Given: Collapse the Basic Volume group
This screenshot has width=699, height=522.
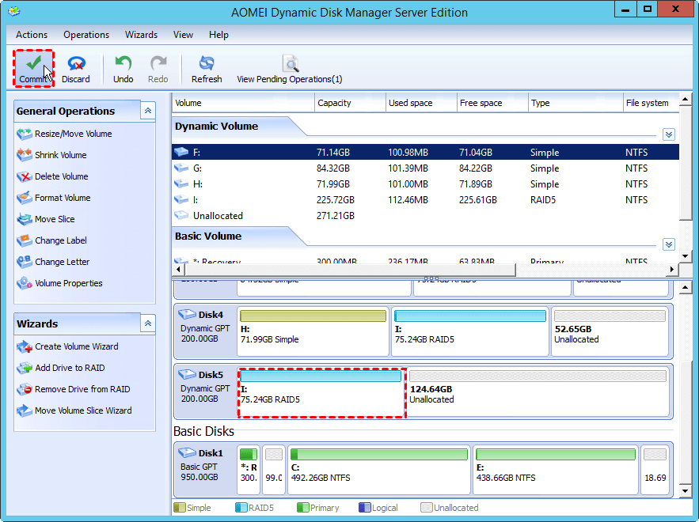Looking at the screenshot, I should (x=669, y=244).
